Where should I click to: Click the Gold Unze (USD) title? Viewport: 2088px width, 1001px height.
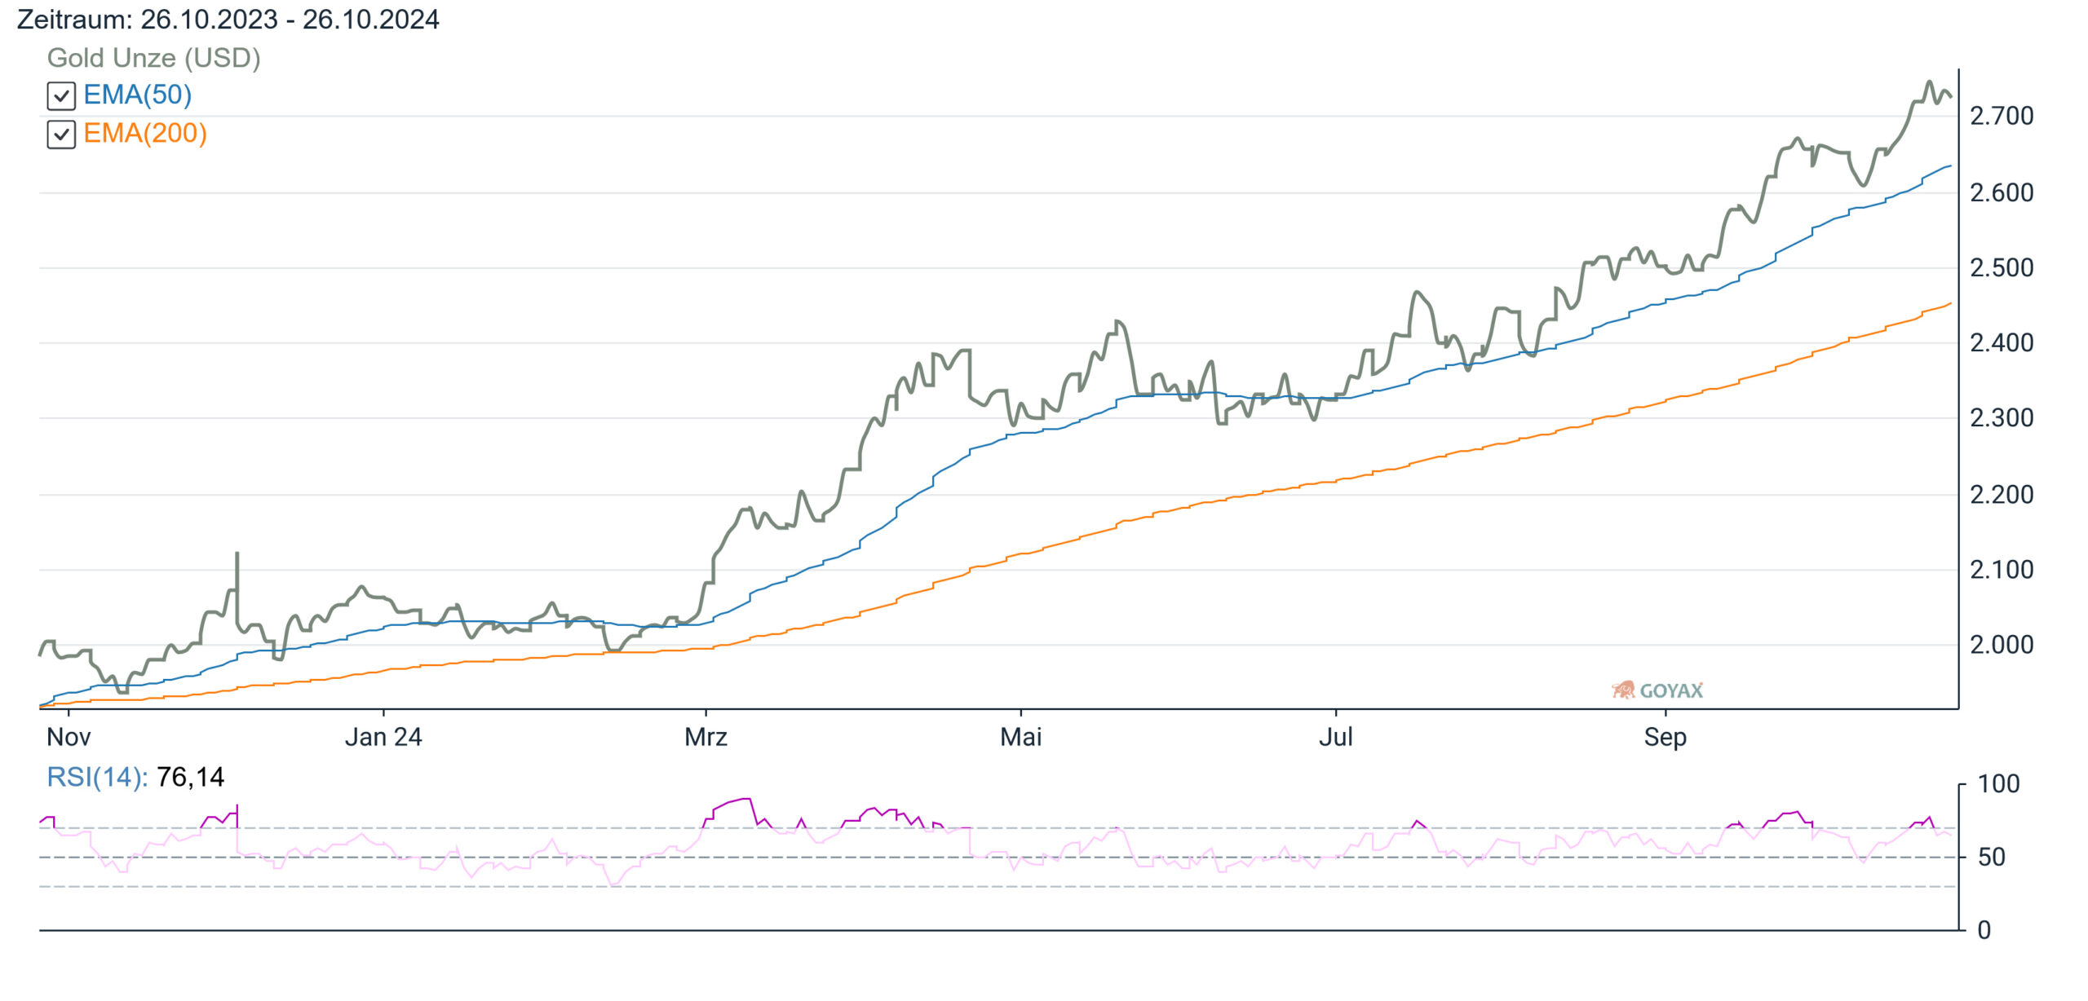click(154, 58)
